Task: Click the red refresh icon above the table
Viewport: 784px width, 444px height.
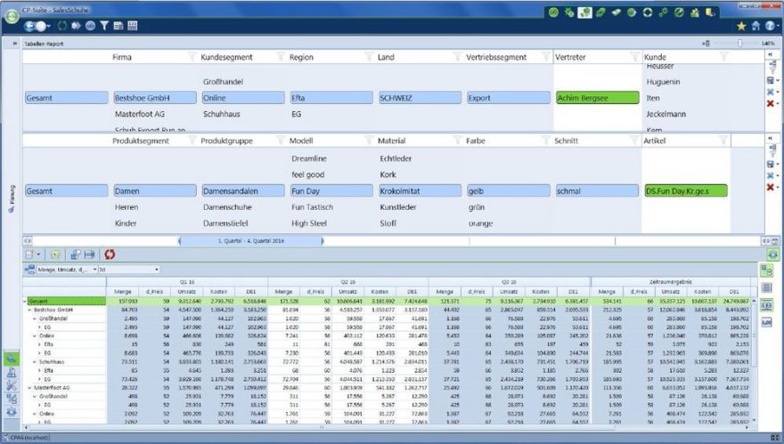Action: [110, 254]
